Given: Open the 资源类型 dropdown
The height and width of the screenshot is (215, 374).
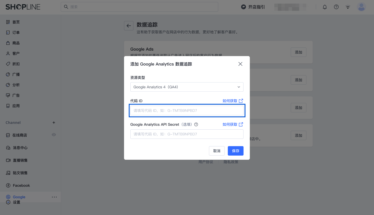Looking at the screenshot, I should [x=187, y=87].
